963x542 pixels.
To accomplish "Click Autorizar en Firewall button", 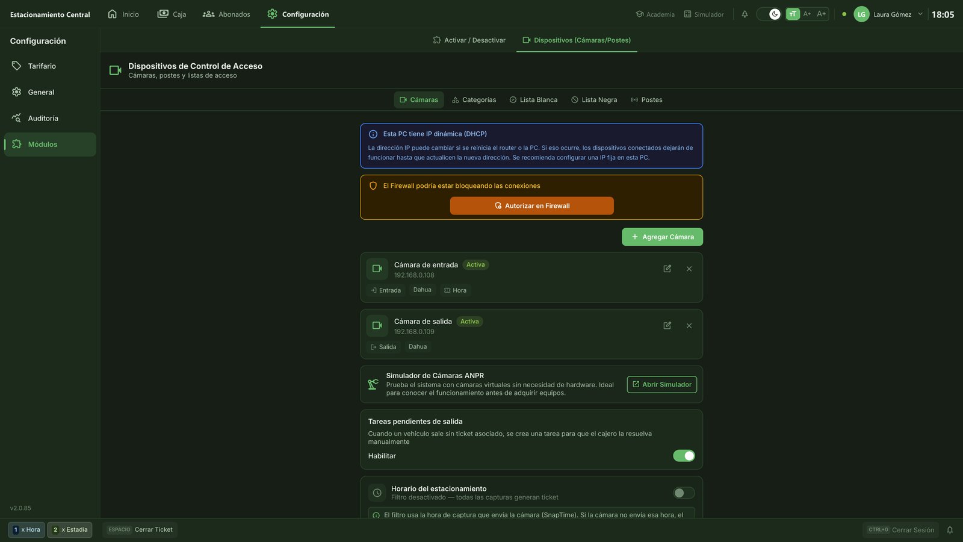I will [x=532, y=206].
